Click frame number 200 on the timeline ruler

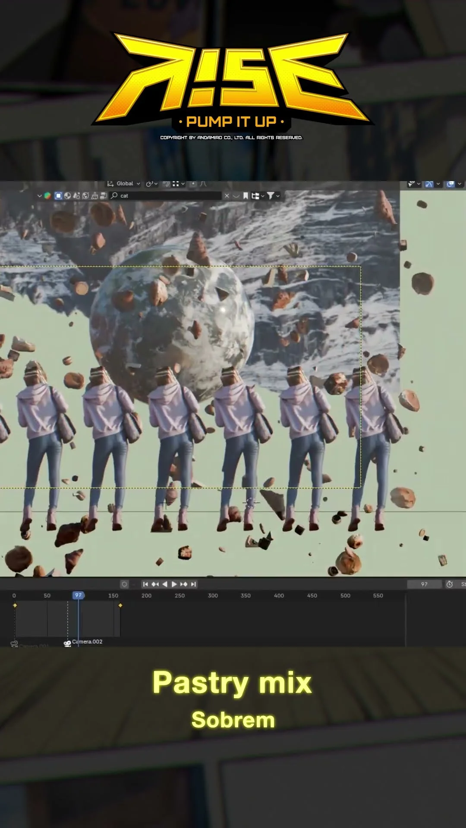click(146, 596)
